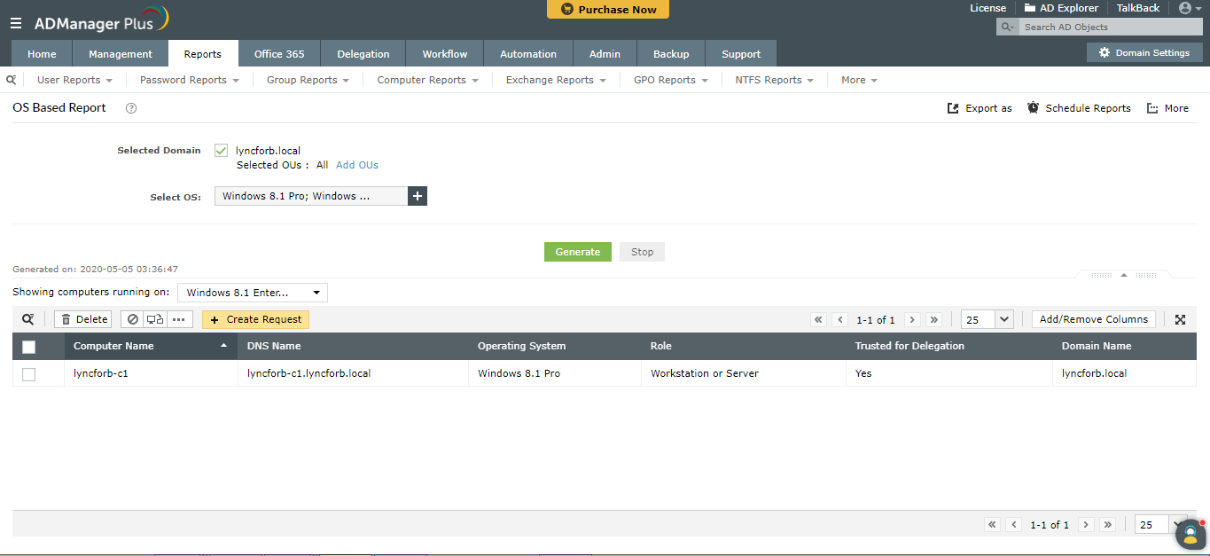
Task: Click the Schedule Reports clock icon
Action: coord(1034,108)
